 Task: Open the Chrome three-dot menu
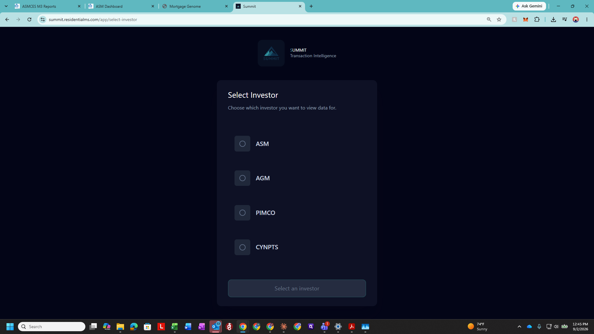pos(587,19)
